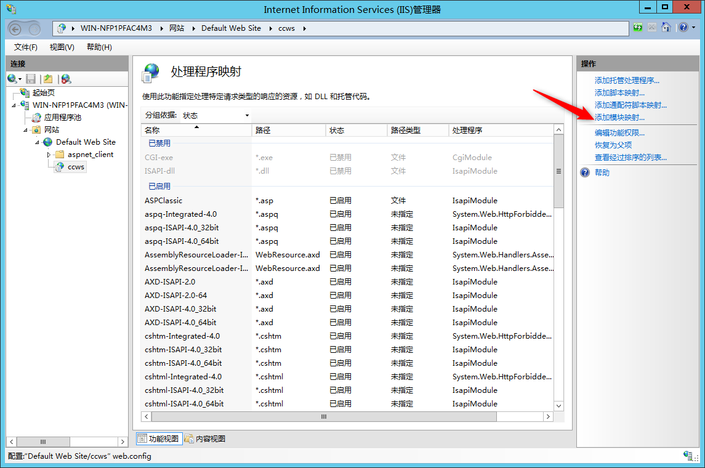Click the 已禁用 group header

coord(159,143)
